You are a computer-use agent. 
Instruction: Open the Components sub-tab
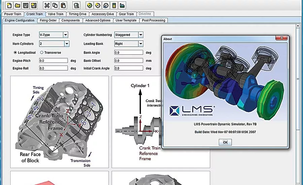pos(71,20)
